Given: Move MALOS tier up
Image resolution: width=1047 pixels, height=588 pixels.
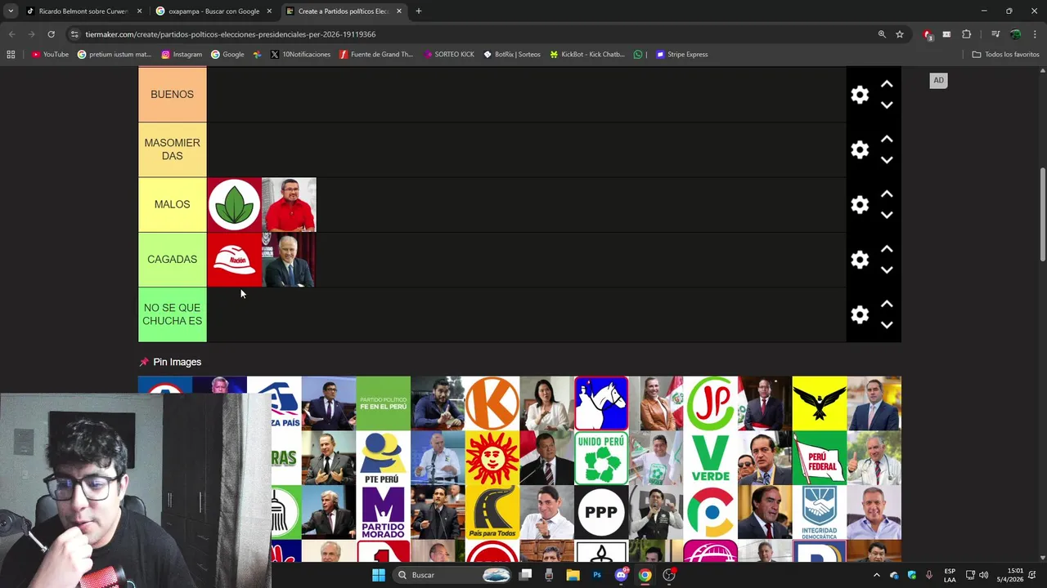Looking at the screenshot, I should [887, 194].
